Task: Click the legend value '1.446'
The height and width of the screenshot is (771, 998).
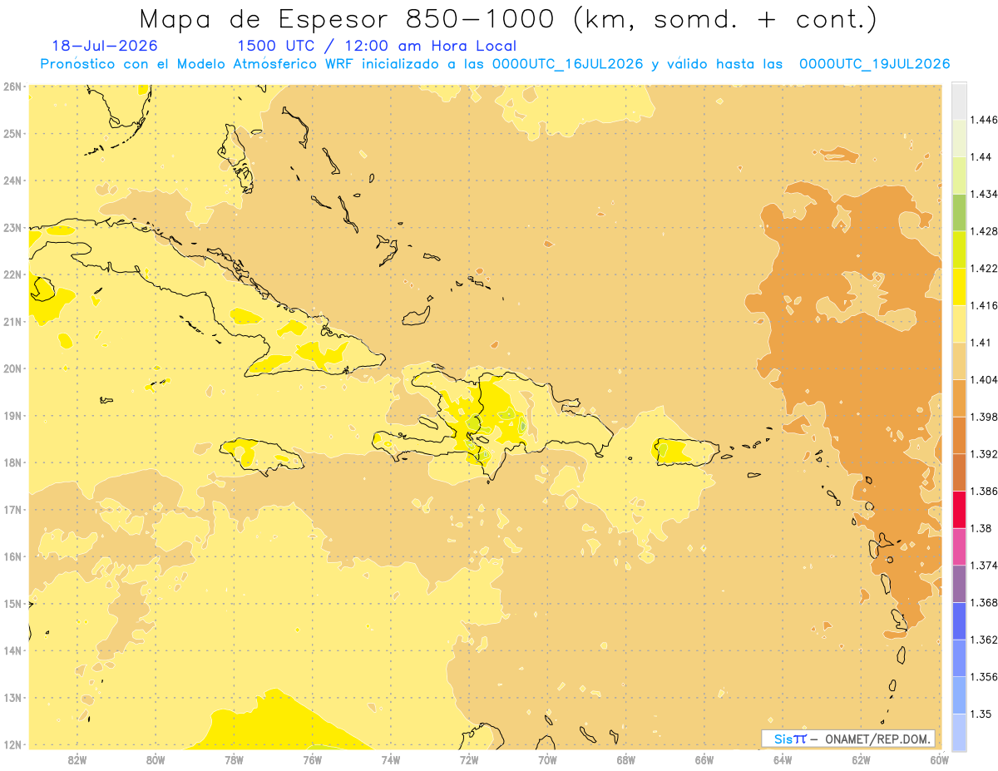Action: (x=984, y=120)
